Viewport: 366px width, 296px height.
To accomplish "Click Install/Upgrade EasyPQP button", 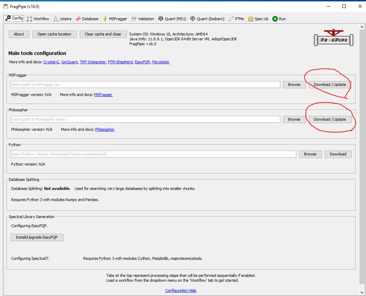I will coord(37,237).
